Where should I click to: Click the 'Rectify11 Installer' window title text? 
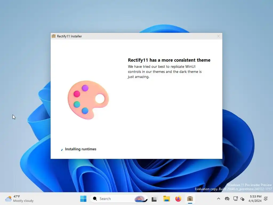pyautogui.click(x=70, y=36)
